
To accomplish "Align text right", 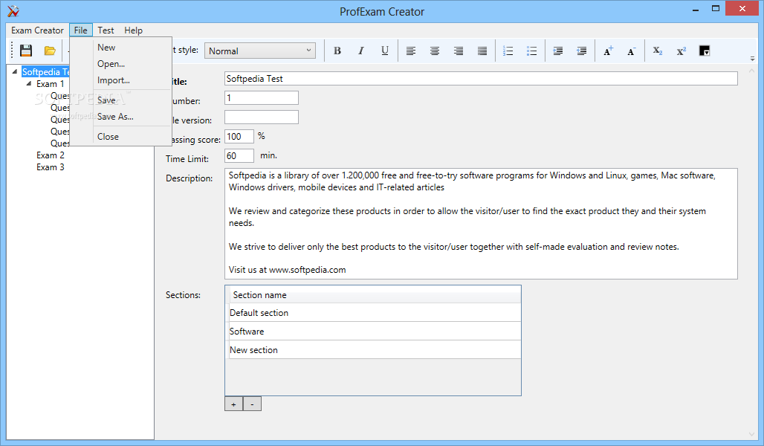I will coord(459,51).
